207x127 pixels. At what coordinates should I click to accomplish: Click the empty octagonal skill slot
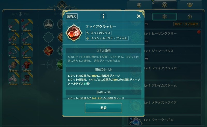tap(48, 37)
